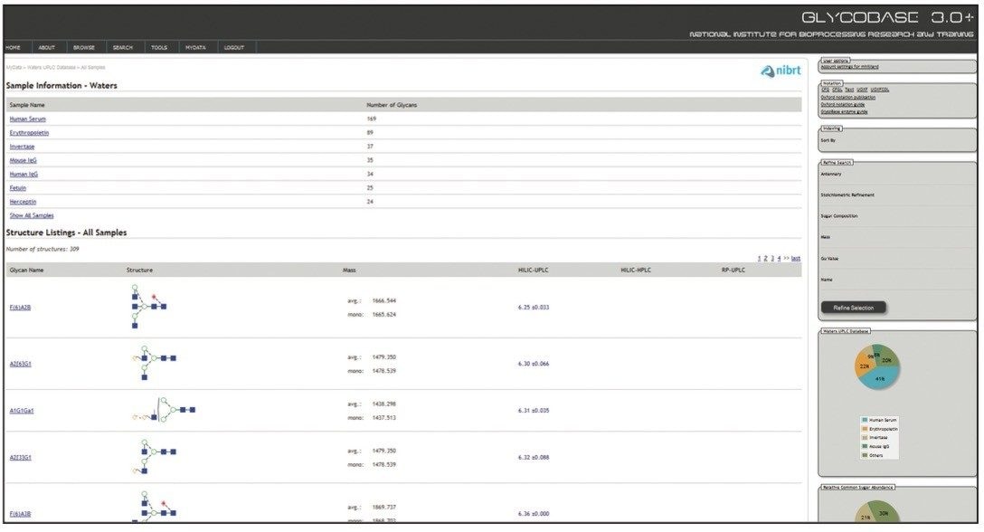Click the 20% green pie slice

tap(888, 358)
